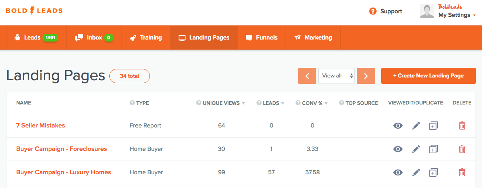This screenshot has height=188, width=482.
Task: Go to next page with right arrow
Action: [x=366, y=75]
